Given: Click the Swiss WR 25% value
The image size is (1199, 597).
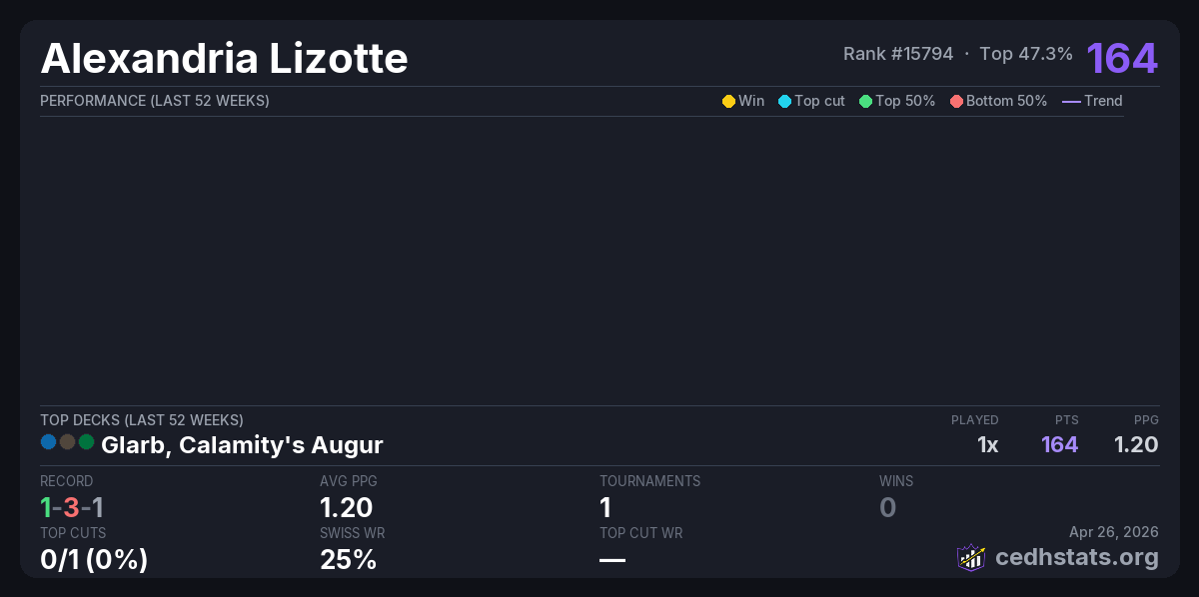Looking at the screenshot, I should pyautogui.click(x=348, y=560).
